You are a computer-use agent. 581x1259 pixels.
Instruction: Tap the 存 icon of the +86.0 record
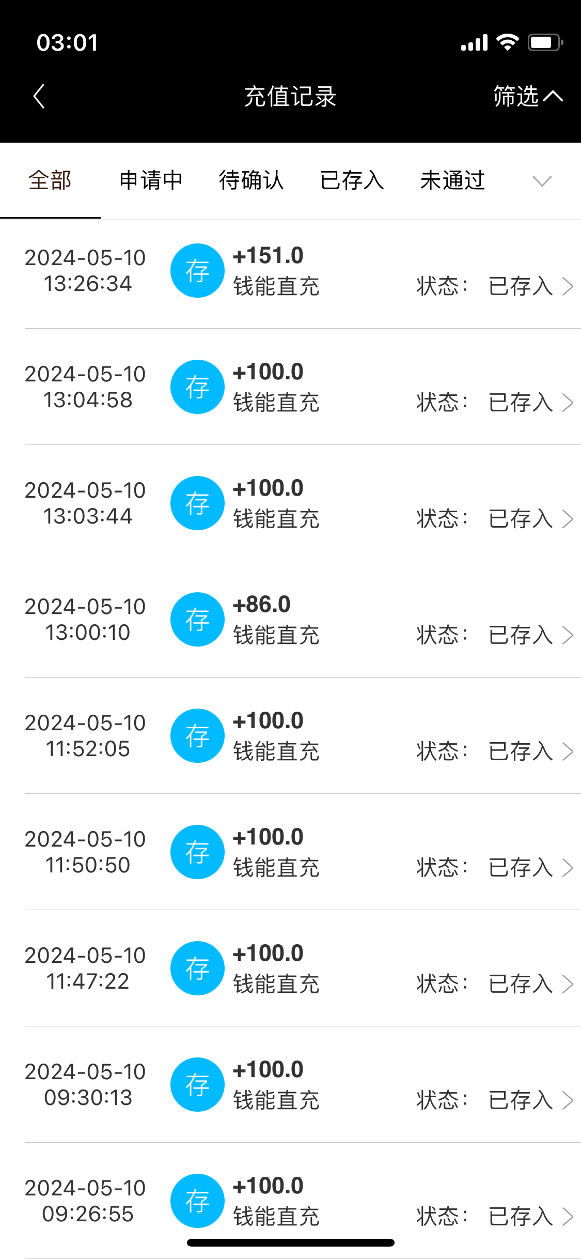pyautogui.click(x=197, y=619)
